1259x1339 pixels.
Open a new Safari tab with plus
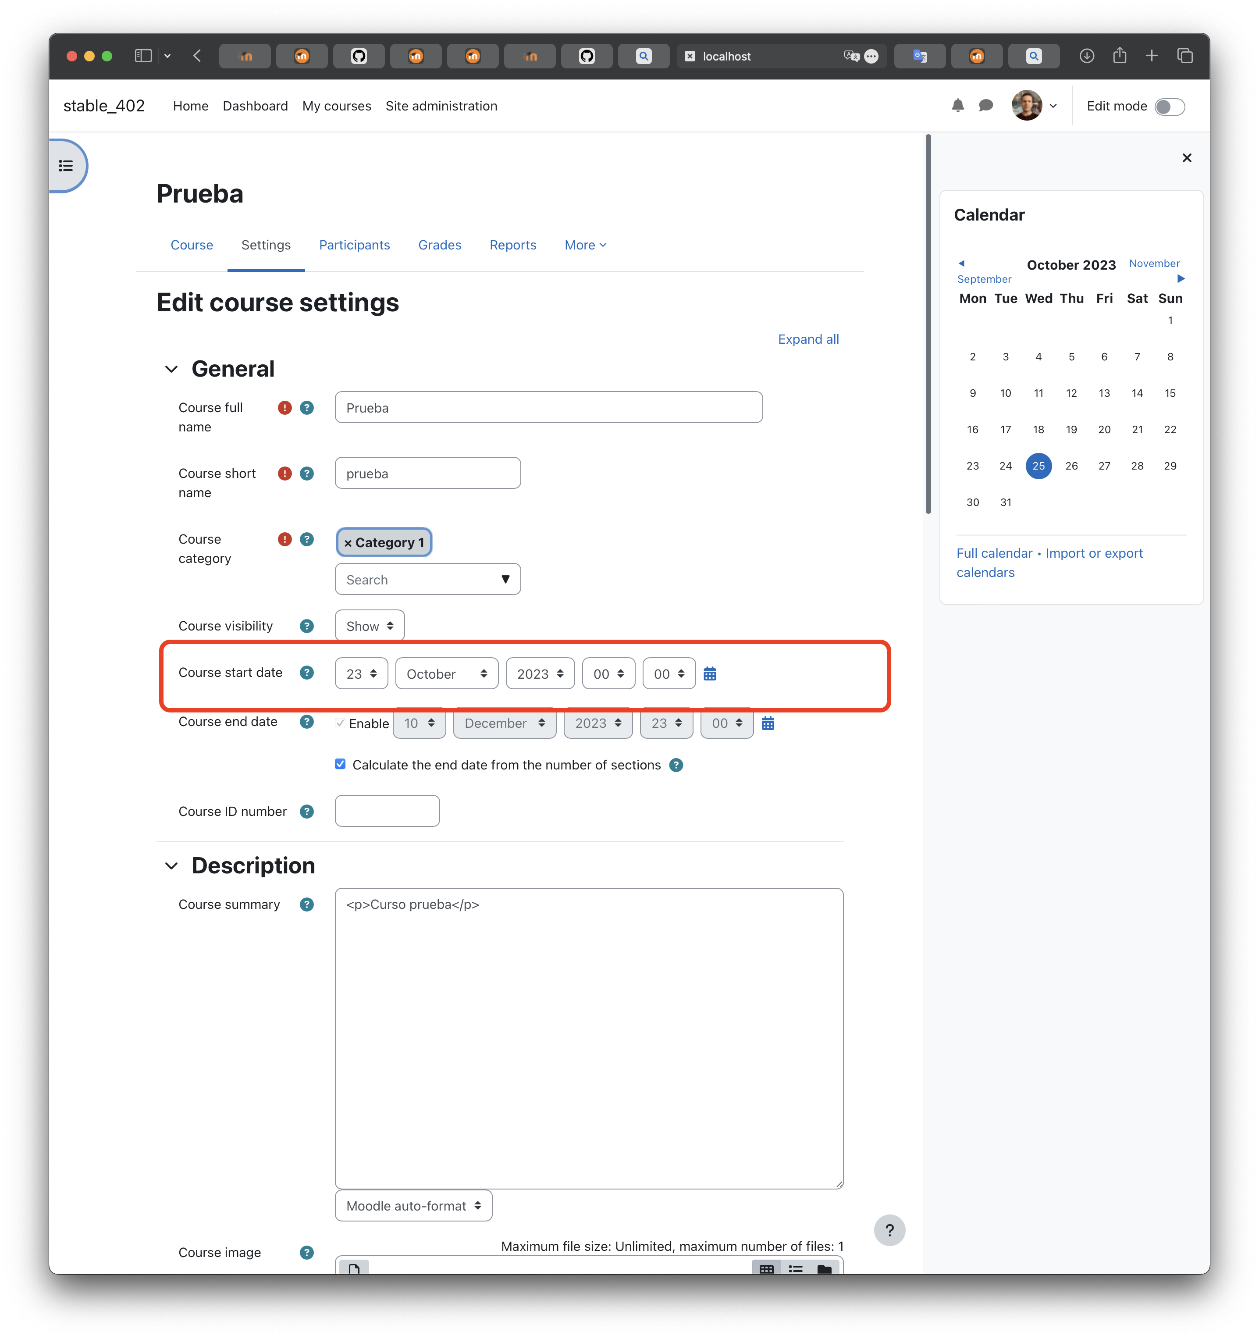[x=1151, y=56]
